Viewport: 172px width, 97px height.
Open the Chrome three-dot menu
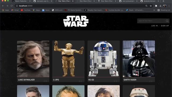(x=169, y=6)
